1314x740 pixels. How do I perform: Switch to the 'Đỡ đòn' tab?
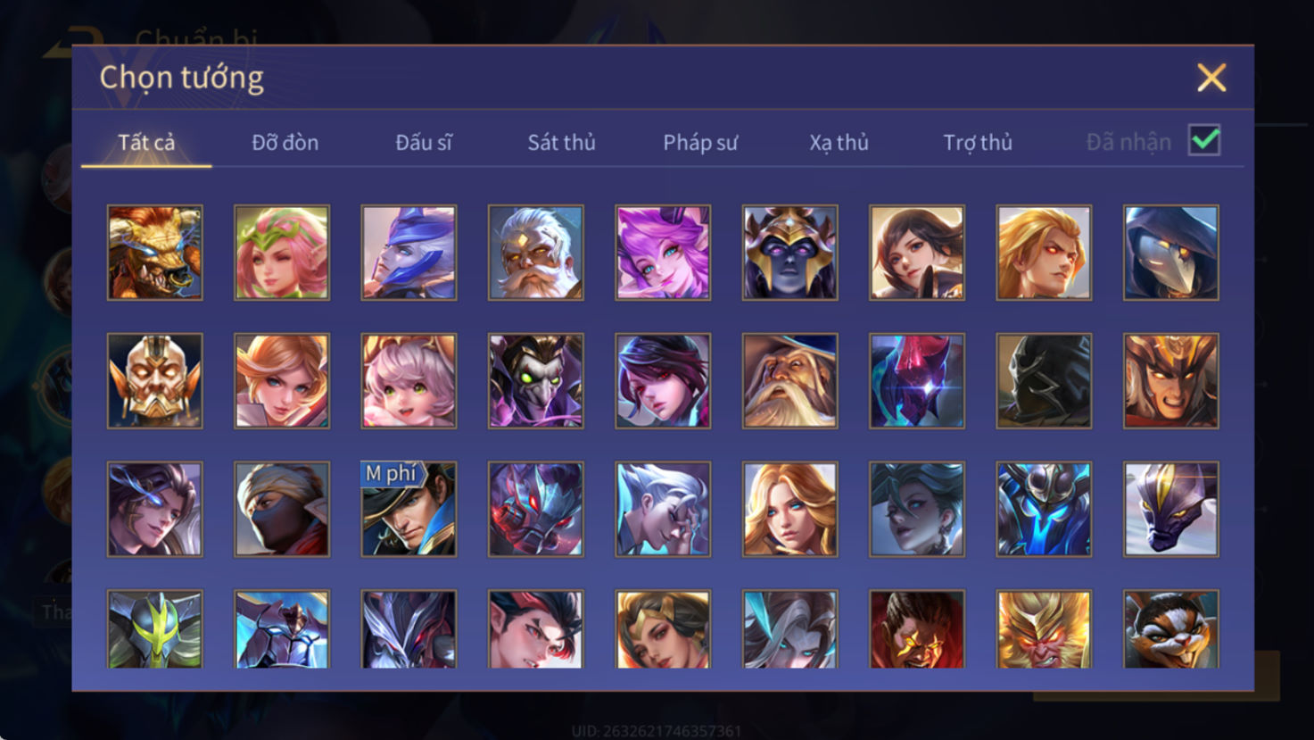click(285, 142)
